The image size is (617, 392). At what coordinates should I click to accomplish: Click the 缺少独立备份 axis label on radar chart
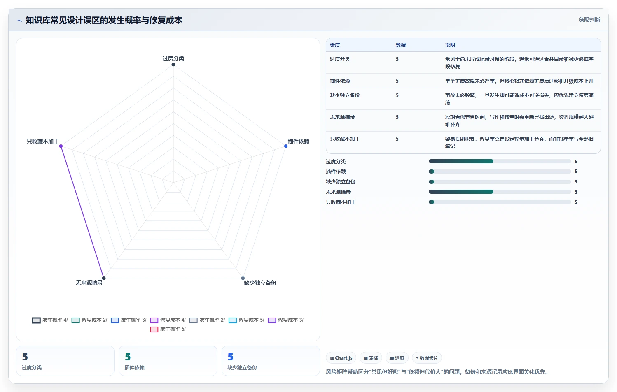(260, 283)
